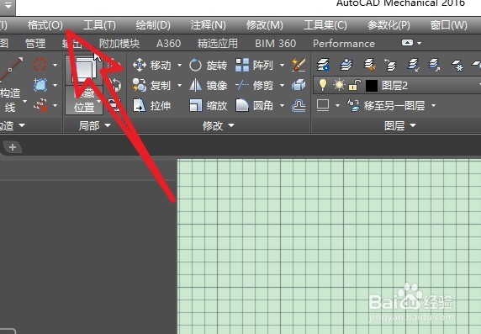Open the 格式(O) menu
The width and height of the screenshot is (481, 334).
click(45, 25)
